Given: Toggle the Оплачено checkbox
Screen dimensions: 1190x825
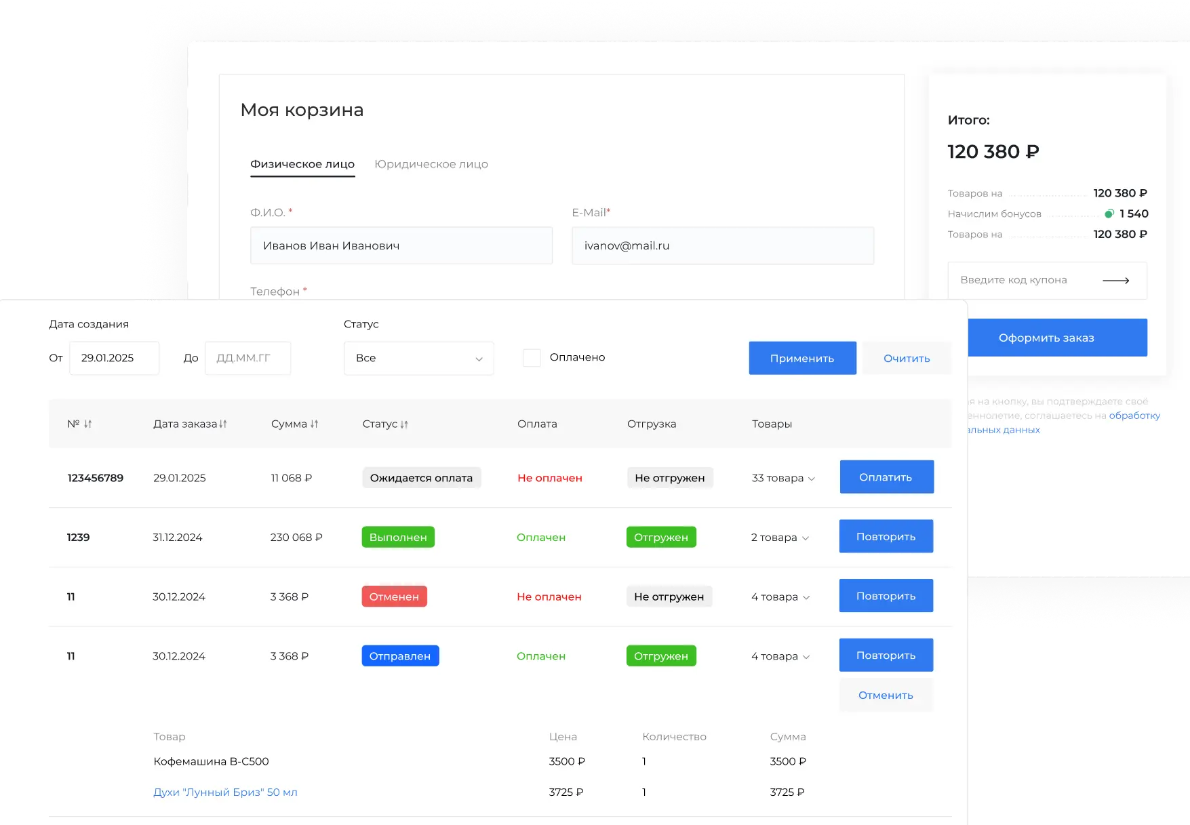Looking at the screenshot, I should pyautogui.click(x=532, y=358).
